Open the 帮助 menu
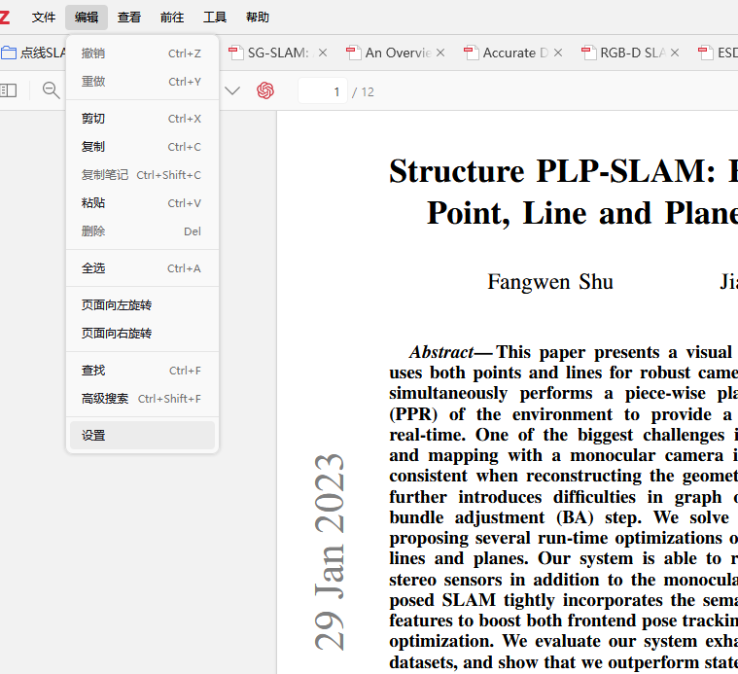The height and width of the screenshot is (674, 738). [x=258, y=18]
